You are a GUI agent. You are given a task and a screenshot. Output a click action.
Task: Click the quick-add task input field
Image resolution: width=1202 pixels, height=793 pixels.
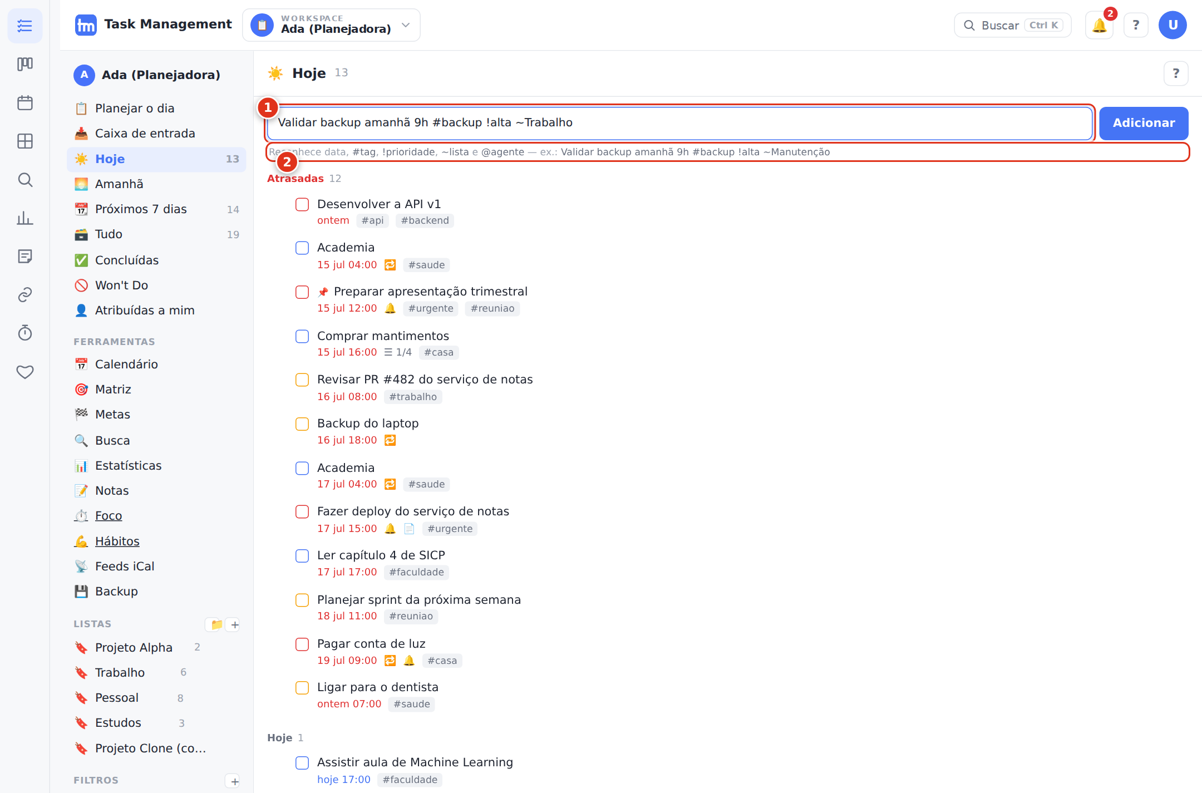679,123
